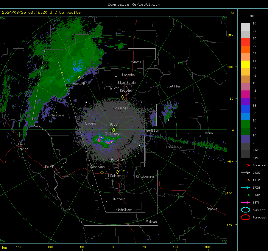Click the Okotoks label

[119, 199]
